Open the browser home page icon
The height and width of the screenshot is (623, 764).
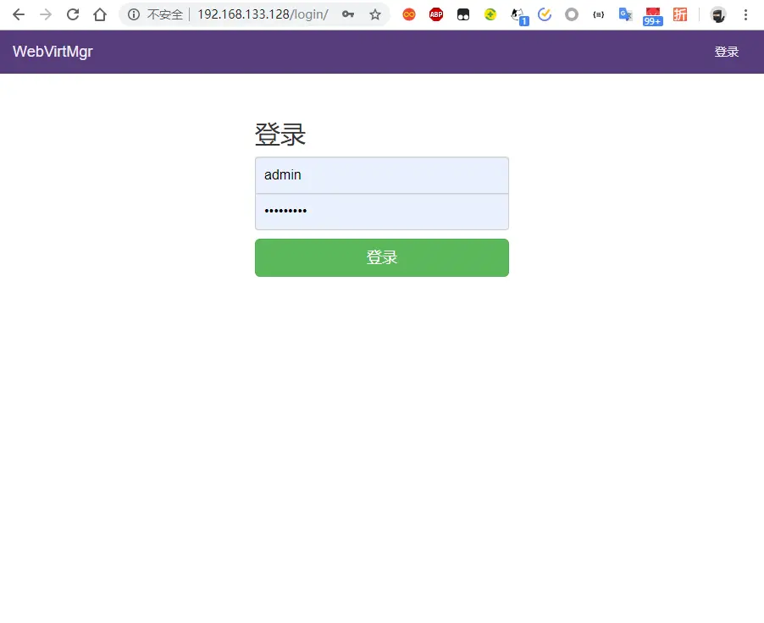pyautogui.click(x=100, y=14)
